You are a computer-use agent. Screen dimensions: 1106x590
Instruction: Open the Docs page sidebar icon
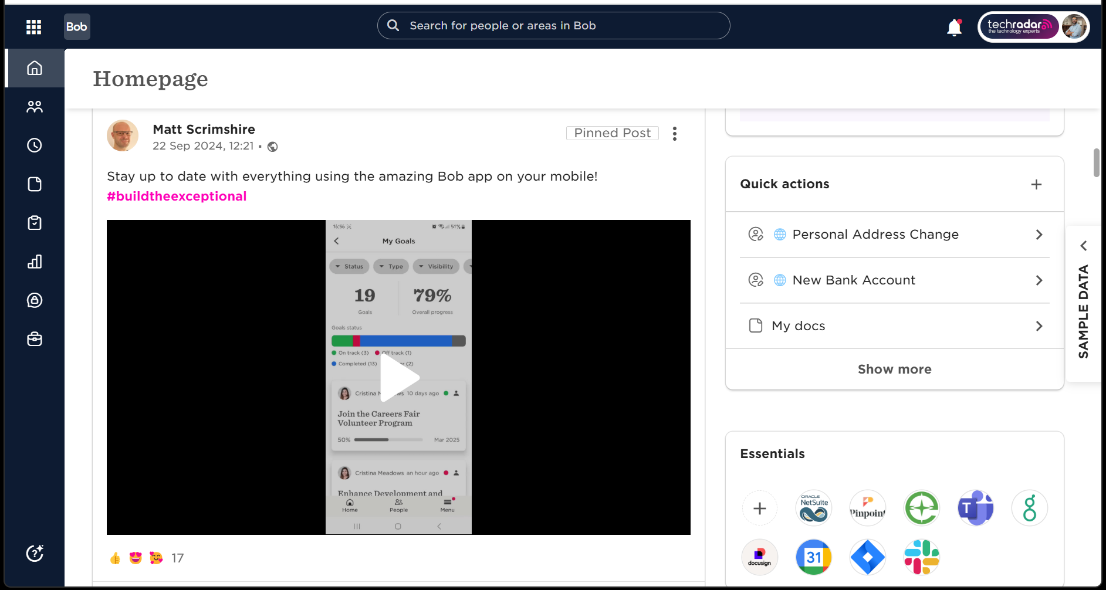[35, 184]
